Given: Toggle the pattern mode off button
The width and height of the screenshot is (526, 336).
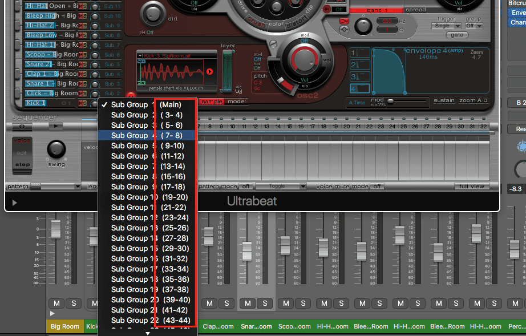Looking at the screenshot, I should [246, 187].
